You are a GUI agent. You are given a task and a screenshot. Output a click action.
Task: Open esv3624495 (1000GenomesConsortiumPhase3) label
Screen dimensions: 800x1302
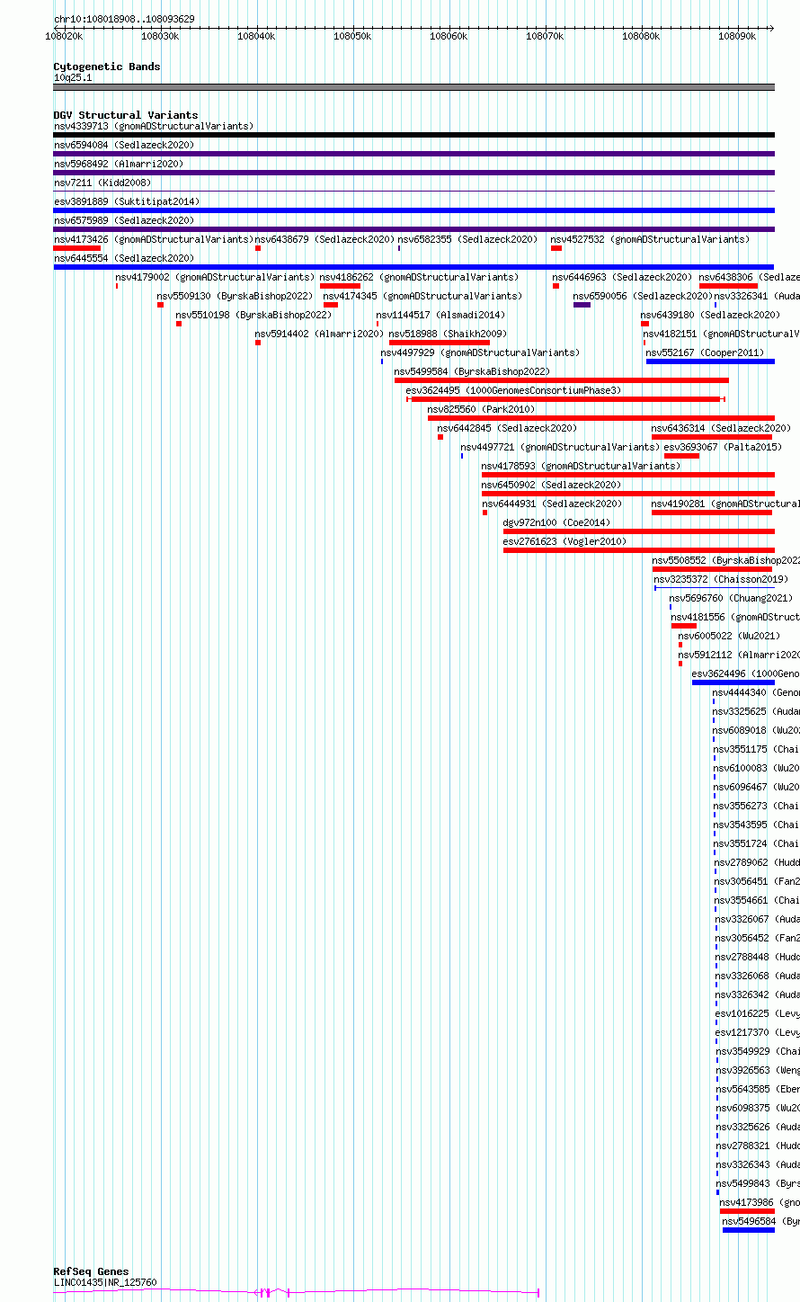pos(514,390)
